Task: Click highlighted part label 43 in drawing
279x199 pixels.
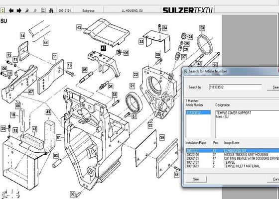Action: pyautogui.click(x=103, y=48)
